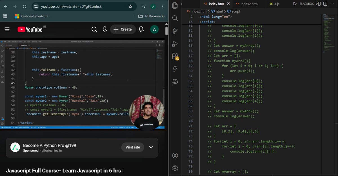This screenshot has width=338, height=176.
Task: Click Visit site on sponsored ad
Action: point(133,147)
